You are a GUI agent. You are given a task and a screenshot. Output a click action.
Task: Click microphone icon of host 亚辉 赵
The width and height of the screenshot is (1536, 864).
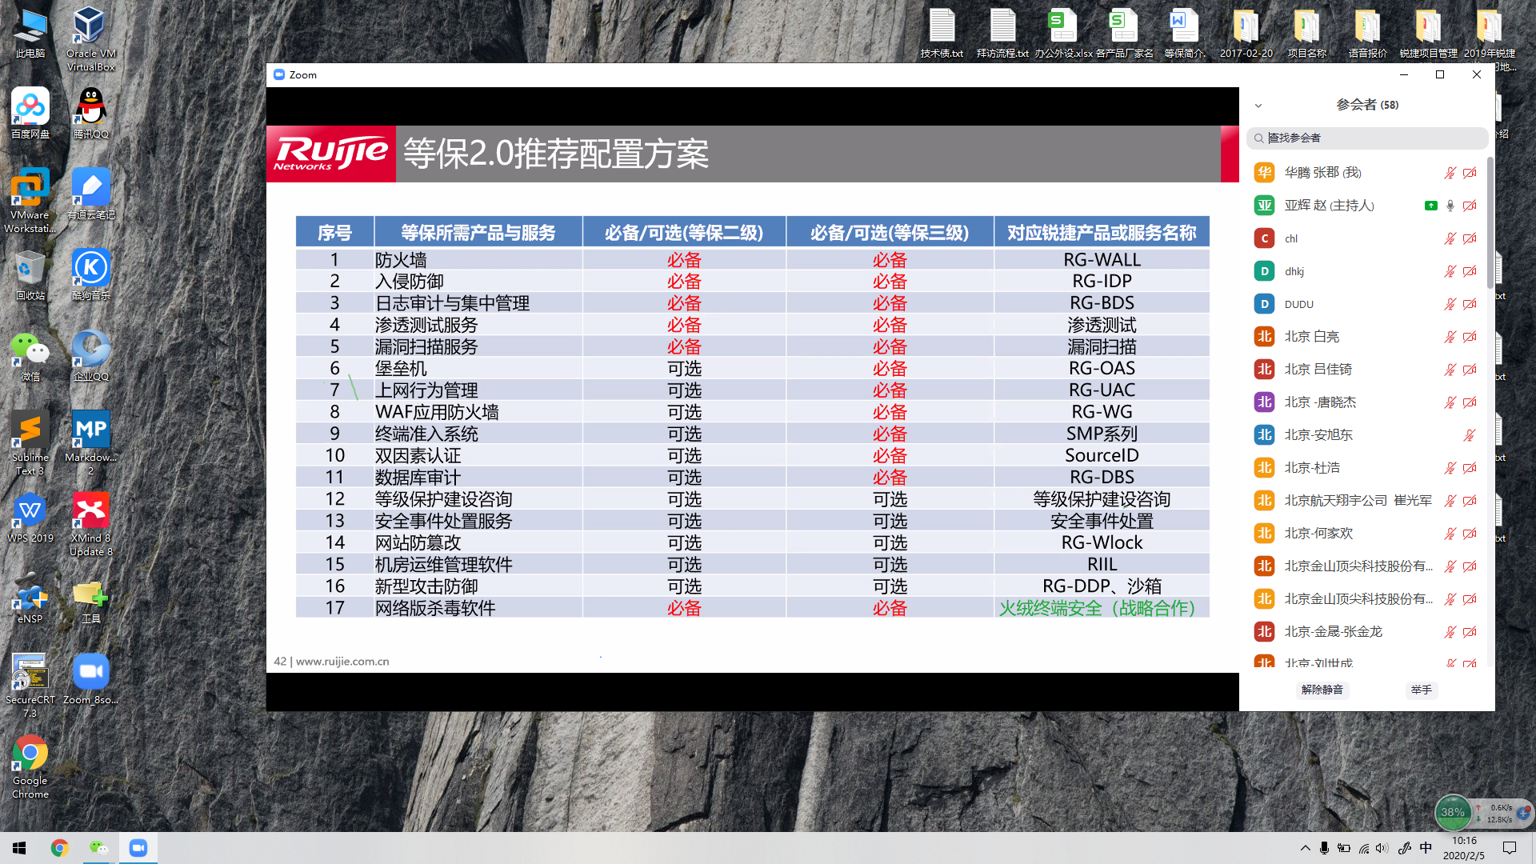pos(1450,206)
